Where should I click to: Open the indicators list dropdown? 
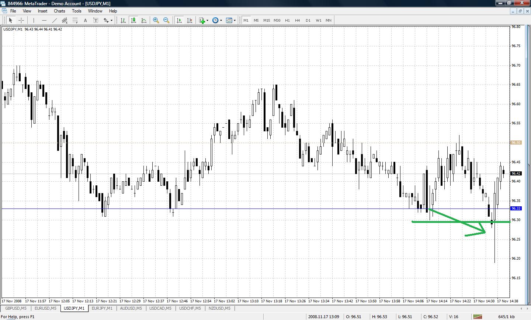coord(207,21)
